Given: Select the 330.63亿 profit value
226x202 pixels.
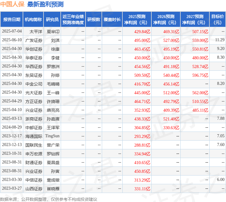Looking at the screenshot, I should 171,128.
